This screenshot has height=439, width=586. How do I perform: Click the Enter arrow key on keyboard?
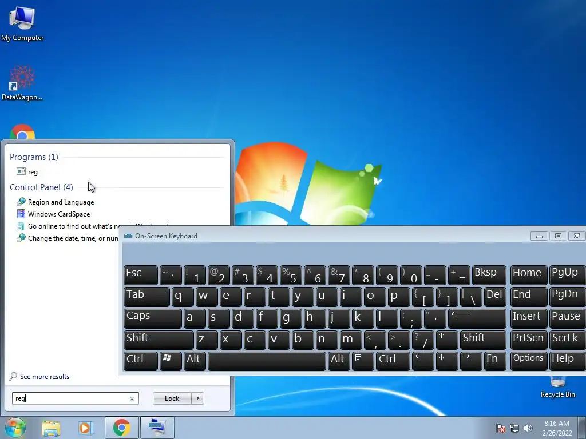(x=477, y=318)
